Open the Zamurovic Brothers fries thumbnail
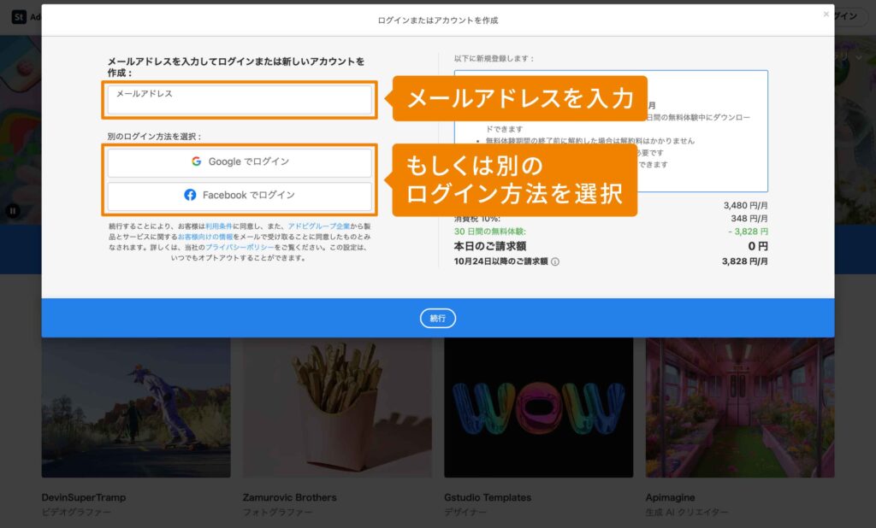 pos(337,408)
